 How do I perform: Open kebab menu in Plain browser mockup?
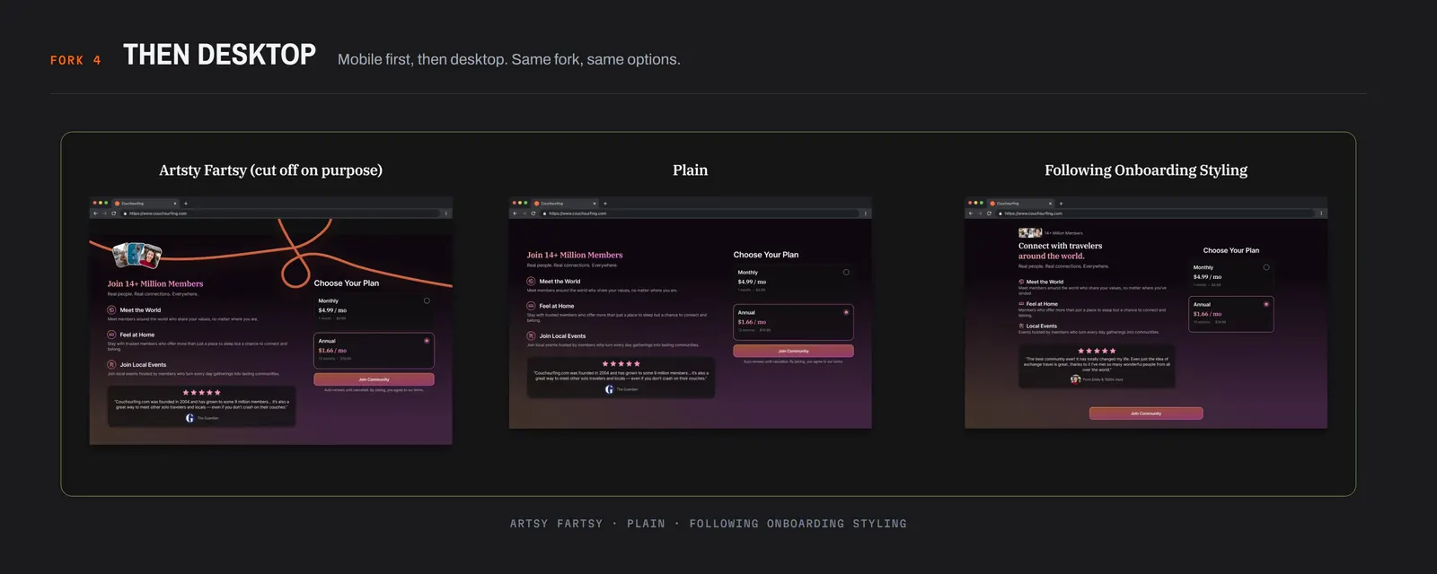tap(866, 213)
